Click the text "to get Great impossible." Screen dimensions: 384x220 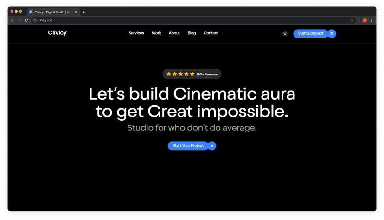(192, 112)
